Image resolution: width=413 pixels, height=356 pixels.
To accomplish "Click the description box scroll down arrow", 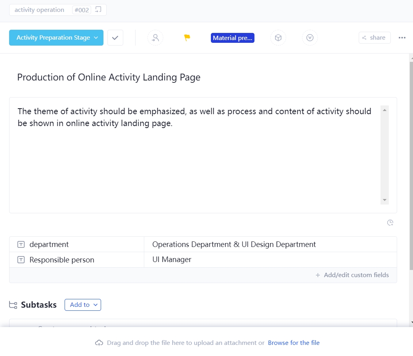I will tap(384, 200).
